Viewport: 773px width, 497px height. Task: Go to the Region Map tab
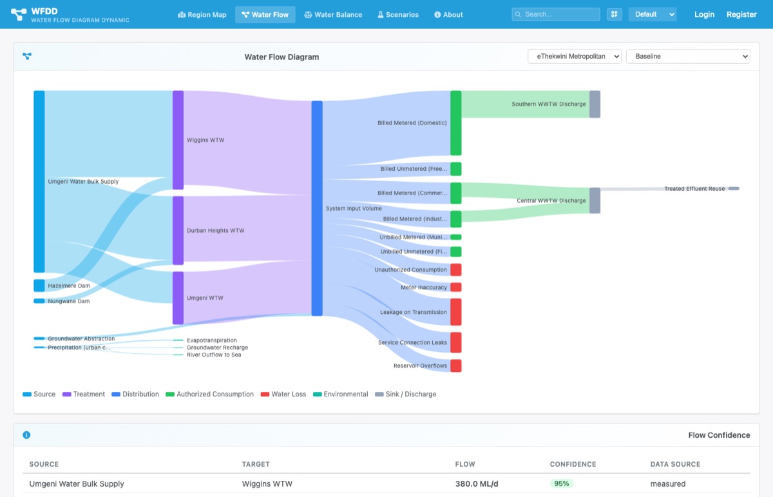point(202,15)
